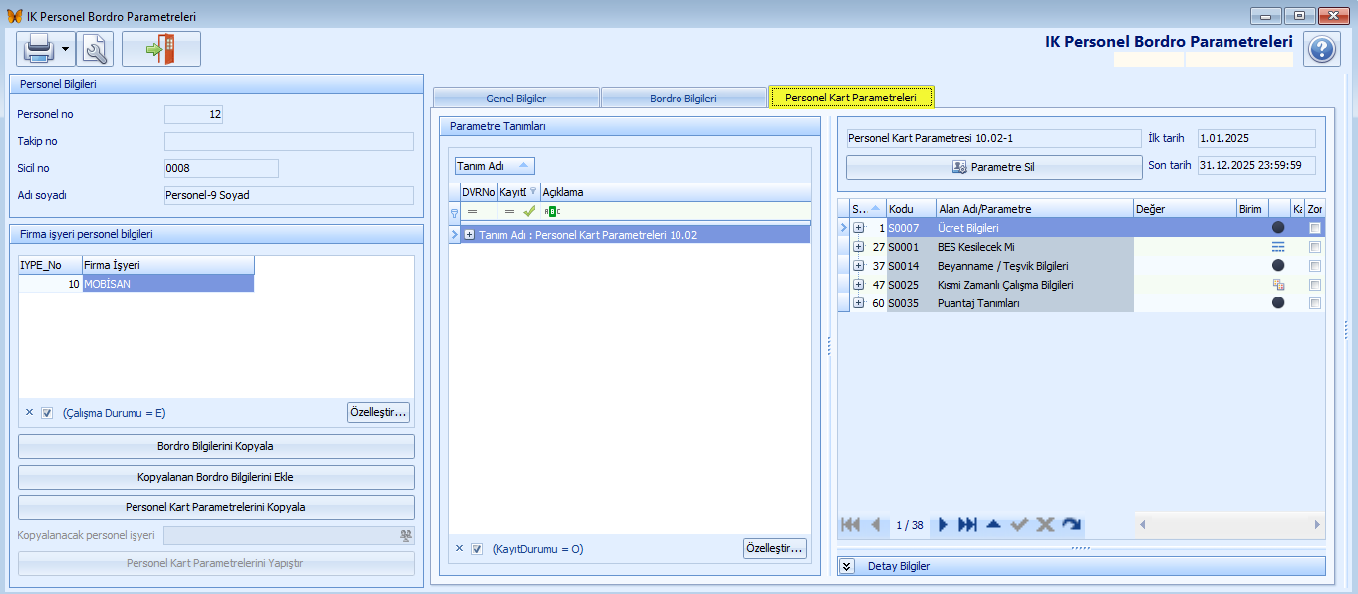Expand the BES Kesilecek Mi row
1358x594 pixels.
pos(858,247)
